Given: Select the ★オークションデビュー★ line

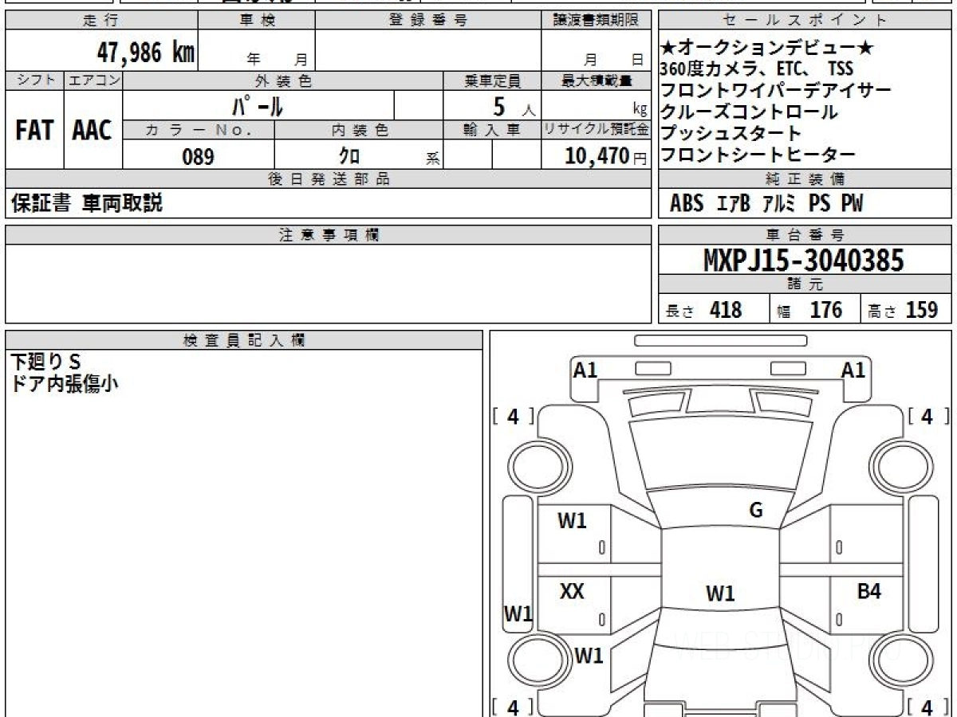Looking at the screenshot, I should 767,49.
